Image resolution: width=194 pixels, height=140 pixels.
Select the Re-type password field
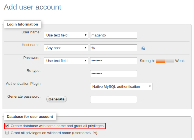coord(113,74)
